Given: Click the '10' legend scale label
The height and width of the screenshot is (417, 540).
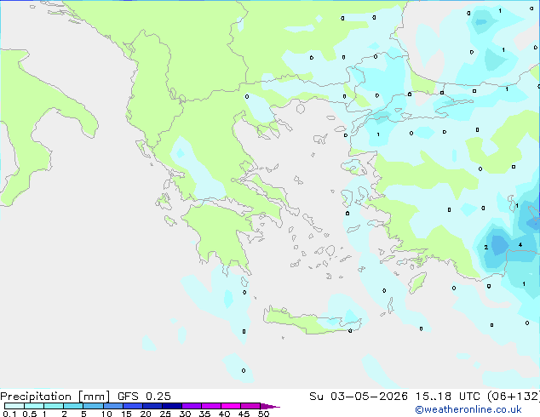Looking at the screenshot, I should click(x=106, y=414).
